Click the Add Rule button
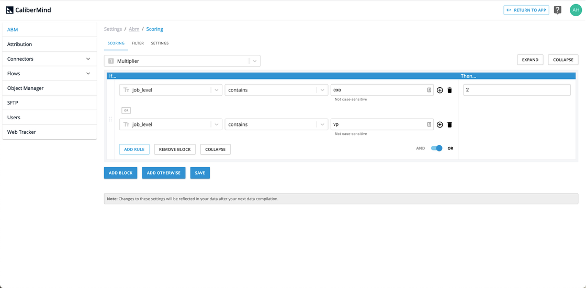This screenshot has height=288, width=586. (x=134, y=149)
